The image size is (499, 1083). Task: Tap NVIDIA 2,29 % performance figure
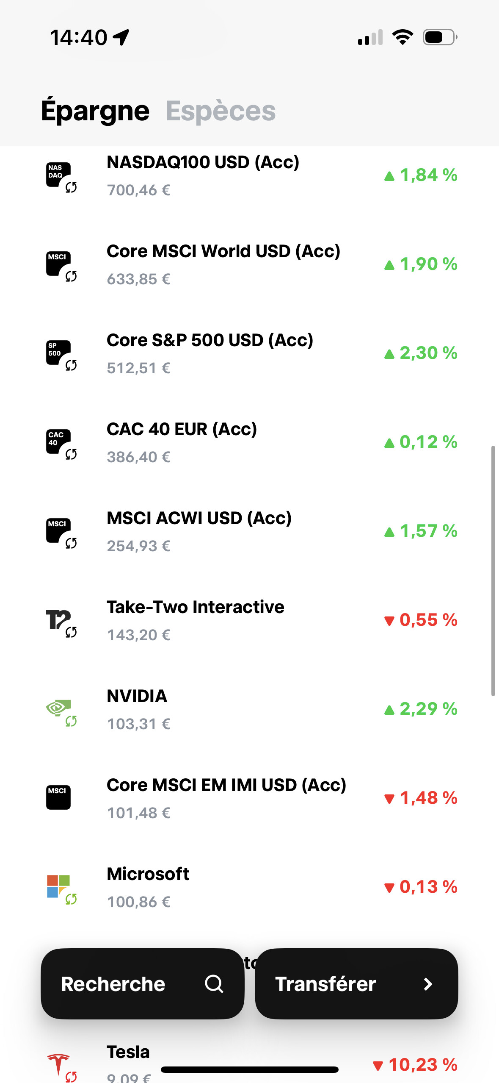(421, 709)
